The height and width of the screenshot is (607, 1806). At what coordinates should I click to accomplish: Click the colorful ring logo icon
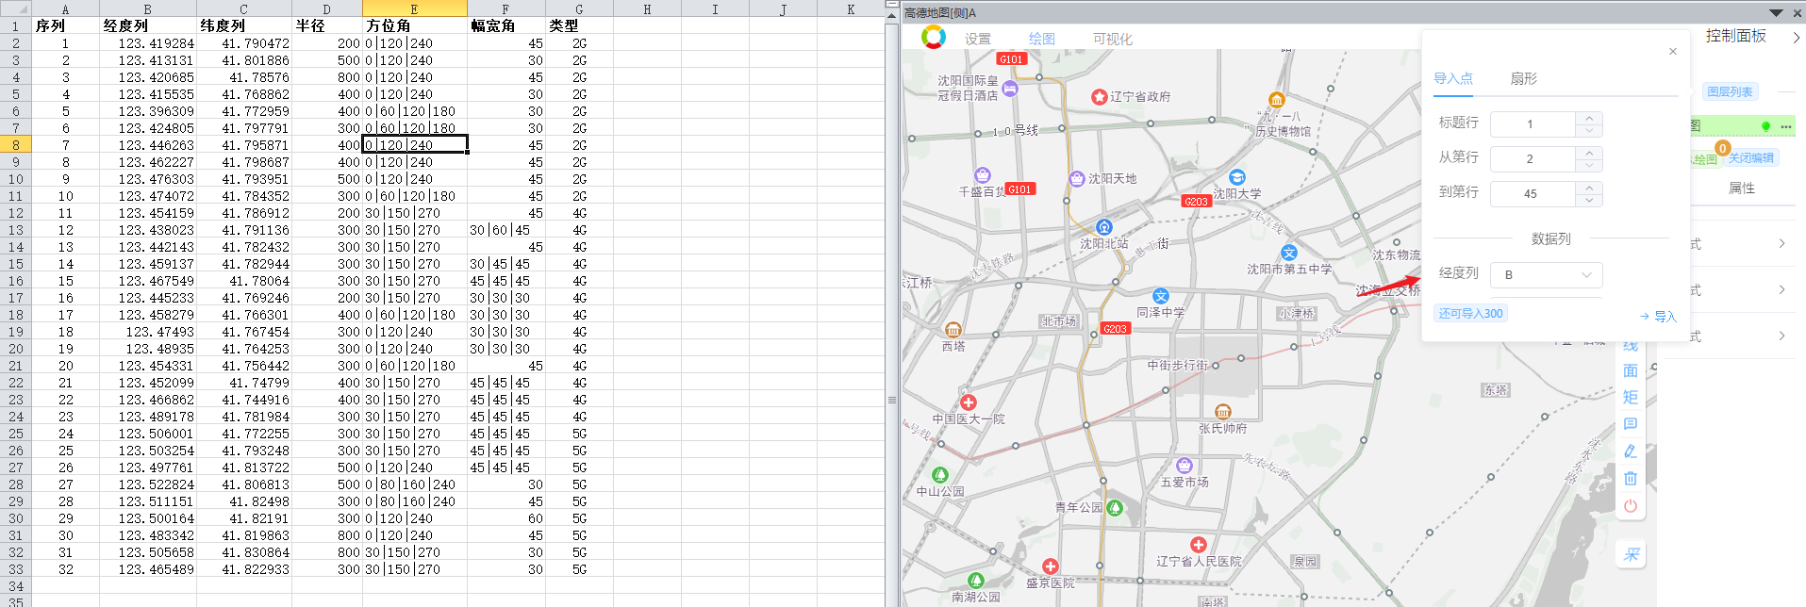coord(933,37)
